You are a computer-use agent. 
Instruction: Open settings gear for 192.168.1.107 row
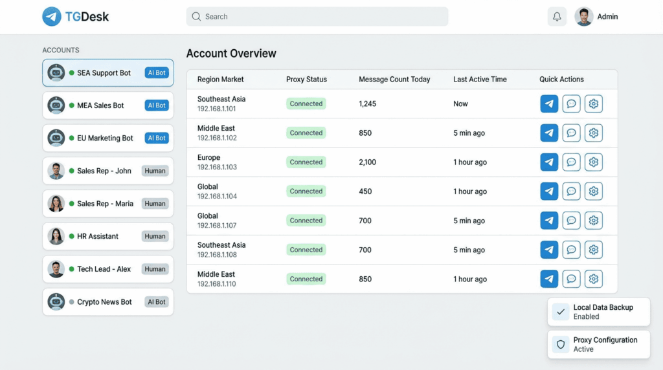pos(594,221)
